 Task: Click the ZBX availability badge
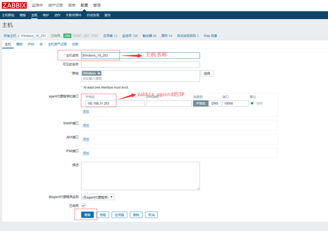(x=67, y=36)
